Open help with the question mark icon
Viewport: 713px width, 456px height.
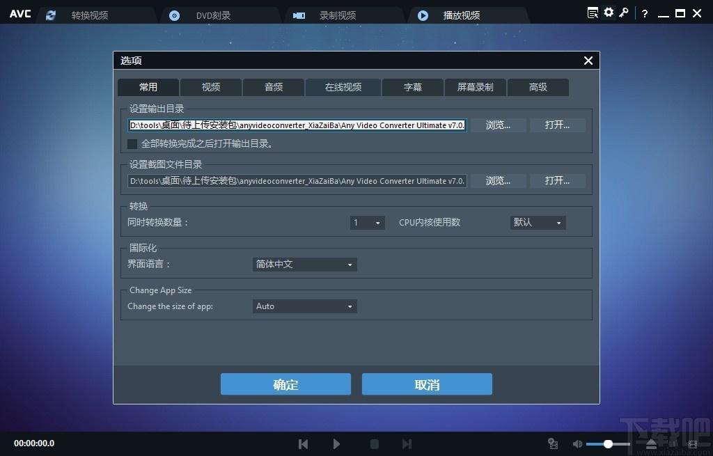click(644, 14)
